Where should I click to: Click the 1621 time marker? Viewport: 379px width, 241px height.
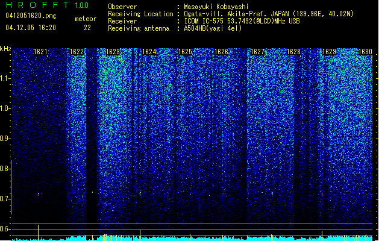[40, 52]
